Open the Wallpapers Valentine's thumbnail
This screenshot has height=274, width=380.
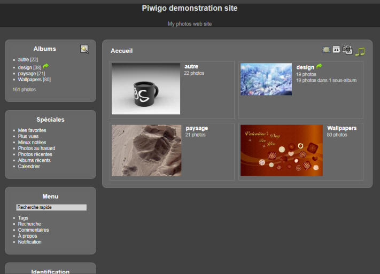(x=281, y=150)
